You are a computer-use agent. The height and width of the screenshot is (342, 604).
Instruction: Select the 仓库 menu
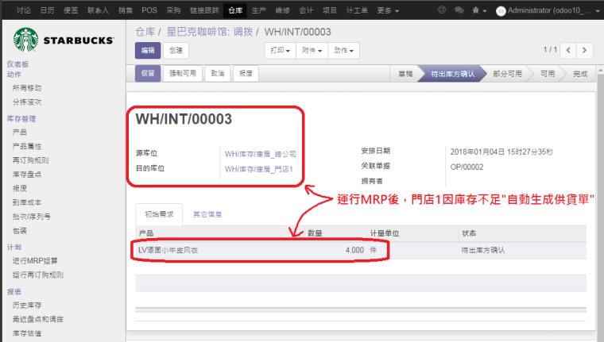[235, 10]
